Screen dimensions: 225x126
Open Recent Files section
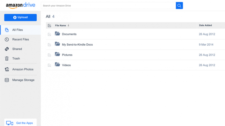[20, 39]
